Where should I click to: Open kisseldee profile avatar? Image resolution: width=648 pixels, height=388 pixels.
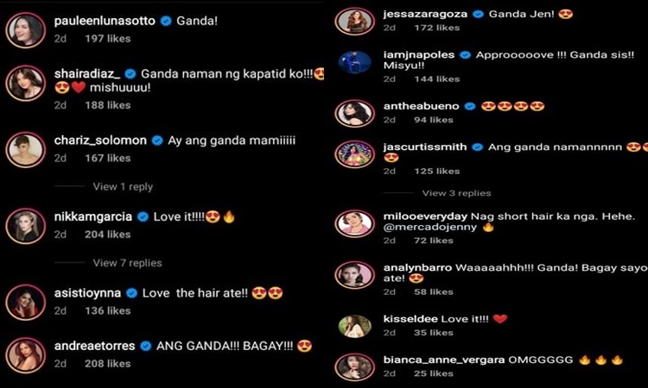coord(354,326)
